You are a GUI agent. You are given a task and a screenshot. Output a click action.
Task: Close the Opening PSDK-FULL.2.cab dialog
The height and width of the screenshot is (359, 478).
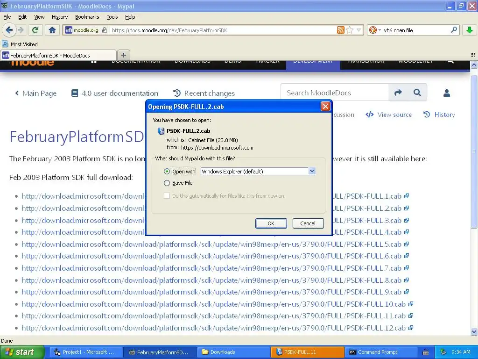325,106
